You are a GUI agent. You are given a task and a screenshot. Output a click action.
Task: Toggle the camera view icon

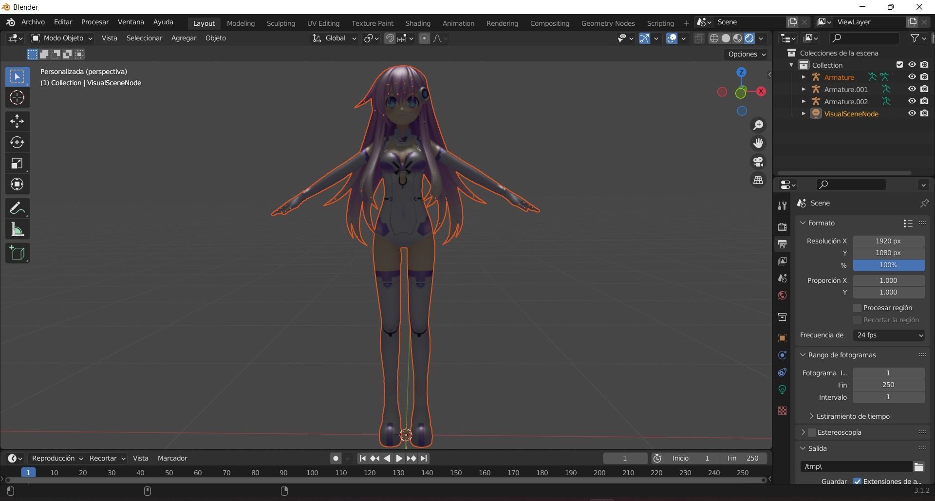pyautogui.click(x=758, y=162)
